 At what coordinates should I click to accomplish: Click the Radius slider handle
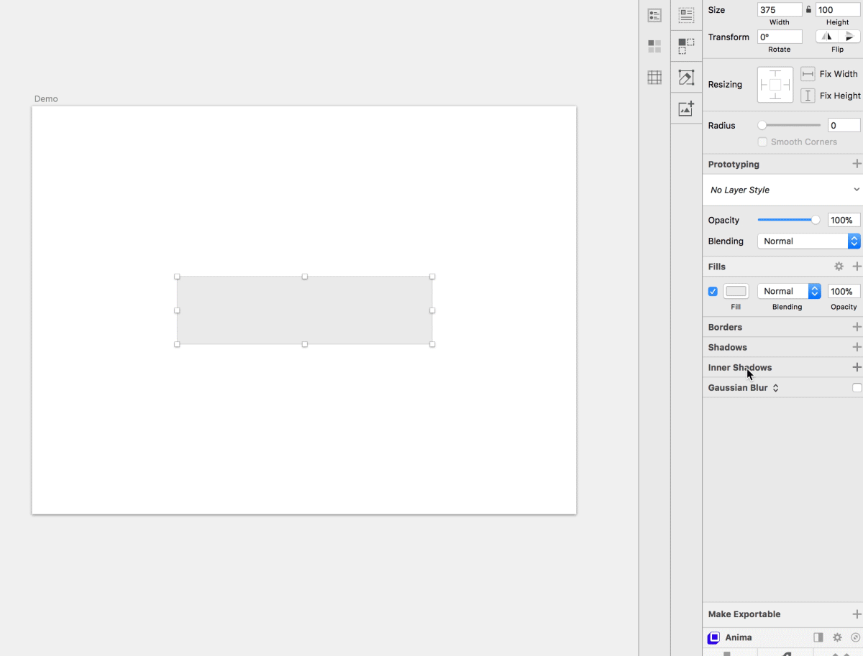[x=762, y=125]
